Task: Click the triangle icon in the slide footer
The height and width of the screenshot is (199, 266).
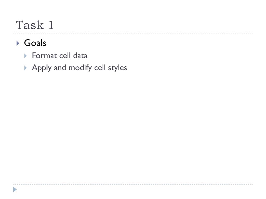Action: pos(15,189)
